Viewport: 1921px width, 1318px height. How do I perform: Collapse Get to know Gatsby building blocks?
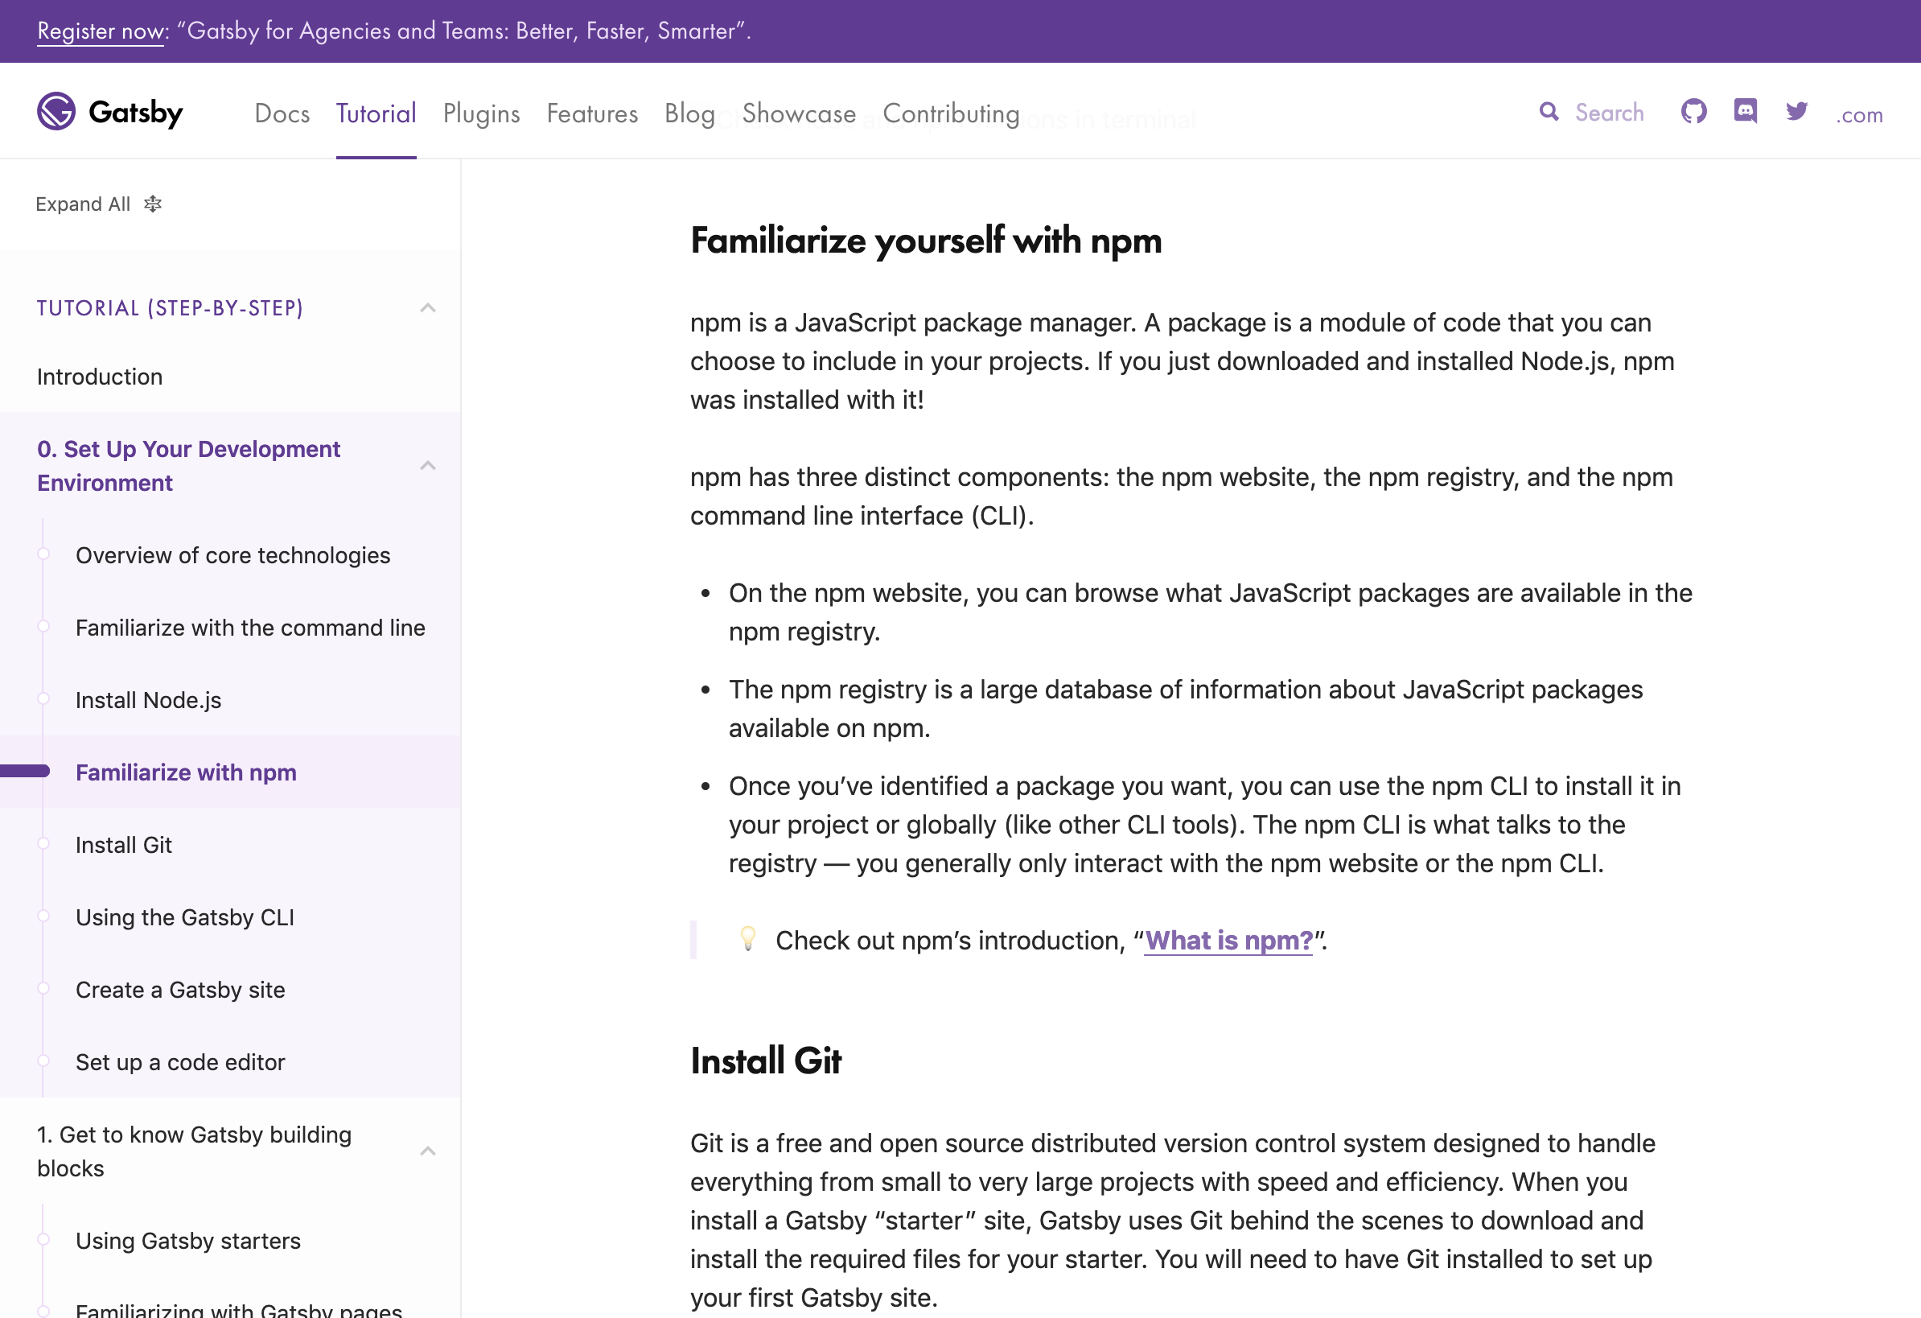[427, 1151]
